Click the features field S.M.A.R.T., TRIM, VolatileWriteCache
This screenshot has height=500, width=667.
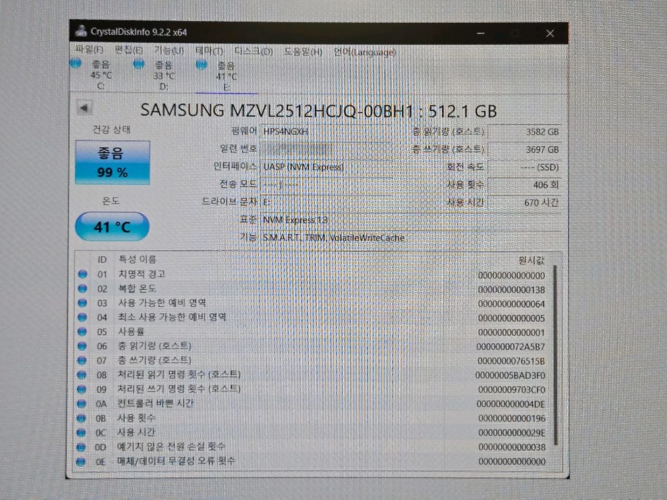410,238
